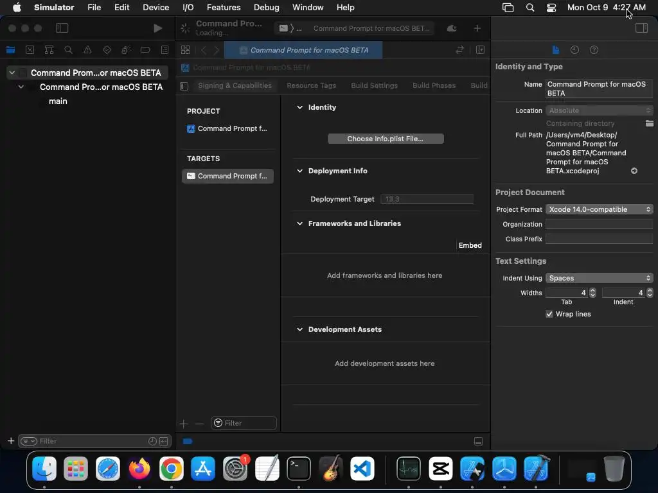
Task: Show recently modified files filter
Action: 152,441
